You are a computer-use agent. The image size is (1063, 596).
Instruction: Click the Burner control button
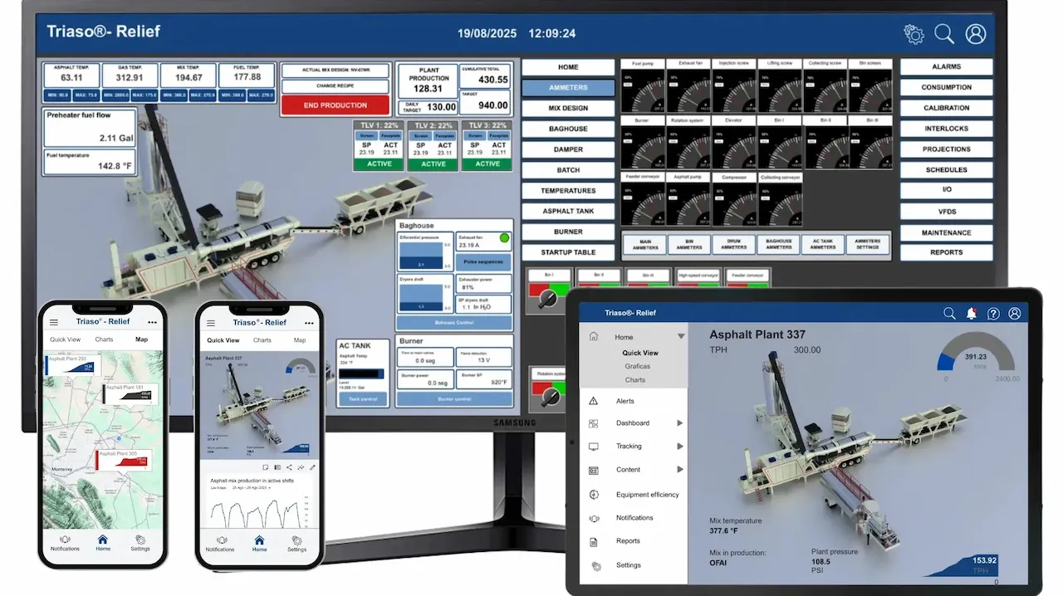pyautogui.click(x=453, y=399)
